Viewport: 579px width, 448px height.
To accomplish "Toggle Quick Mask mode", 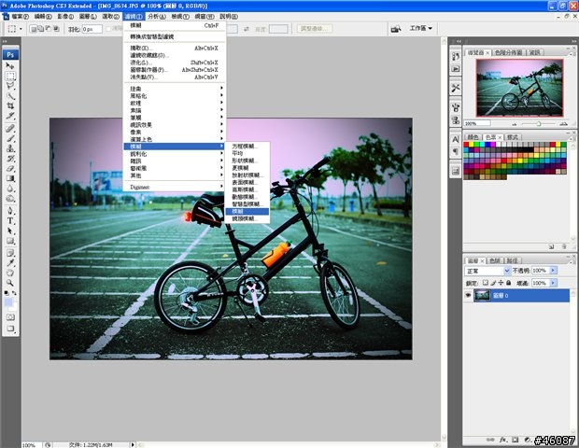I will coord(10,317).
